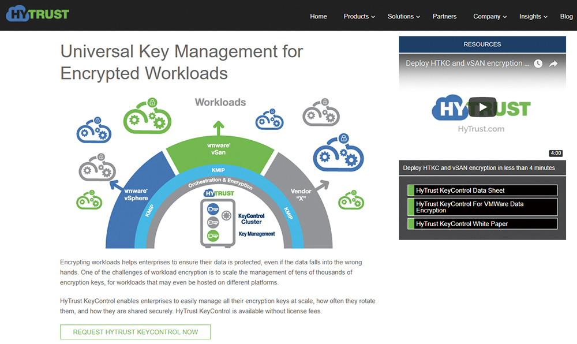Click the Resources panel header

point(482,44)
